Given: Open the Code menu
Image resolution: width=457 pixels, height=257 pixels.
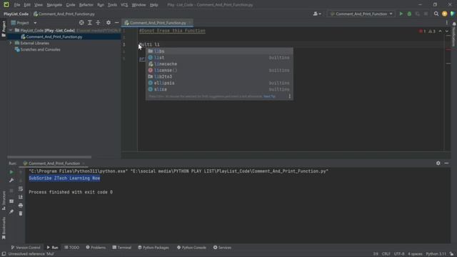Looking at the screenshot, I should (70, 5).
